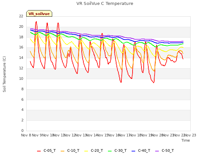Screen dimensions: 210x157
Task: Click the blue C-40_T legend swatch
Action: [134, 151]
